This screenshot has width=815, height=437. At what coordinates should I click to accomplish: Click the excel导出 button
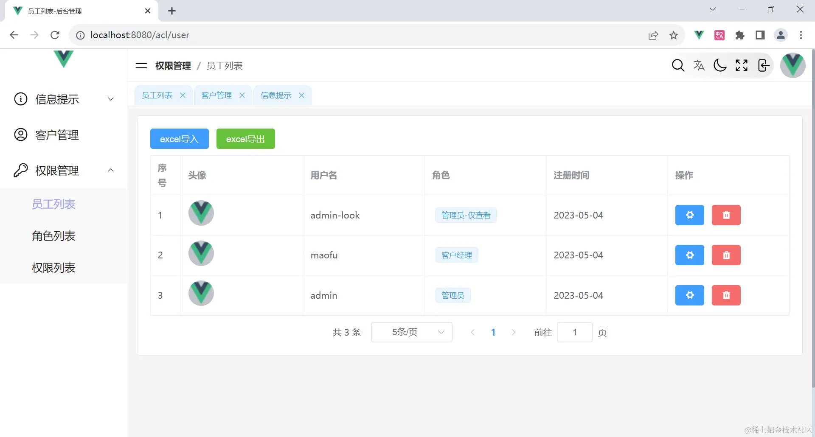[245, 139]
